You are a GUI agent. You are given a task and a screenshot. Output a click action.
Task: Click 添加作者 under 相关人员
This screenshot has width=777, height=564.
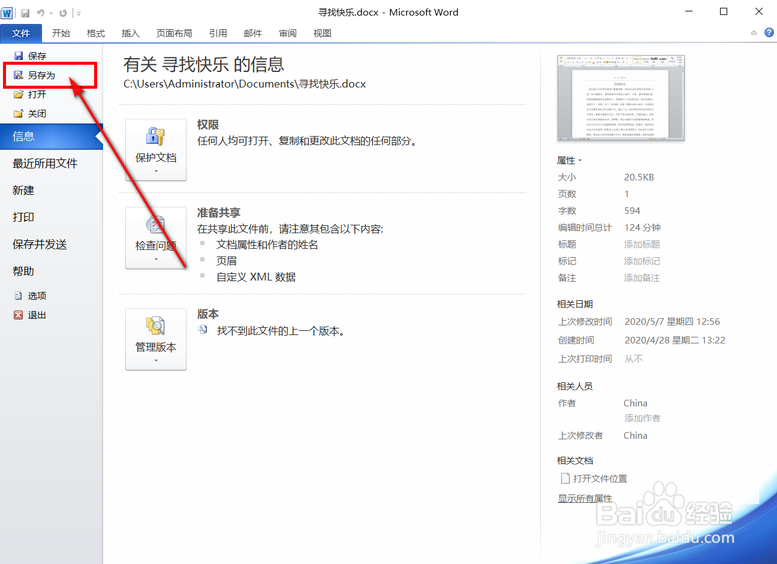642,418
